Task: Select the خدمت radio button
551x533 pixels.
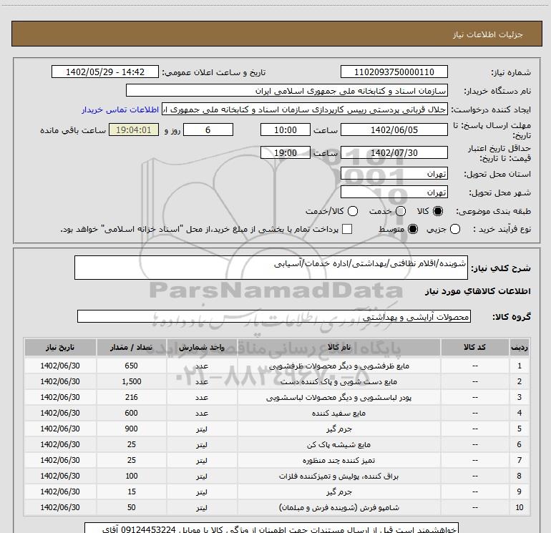Action: tap(401, 211)
